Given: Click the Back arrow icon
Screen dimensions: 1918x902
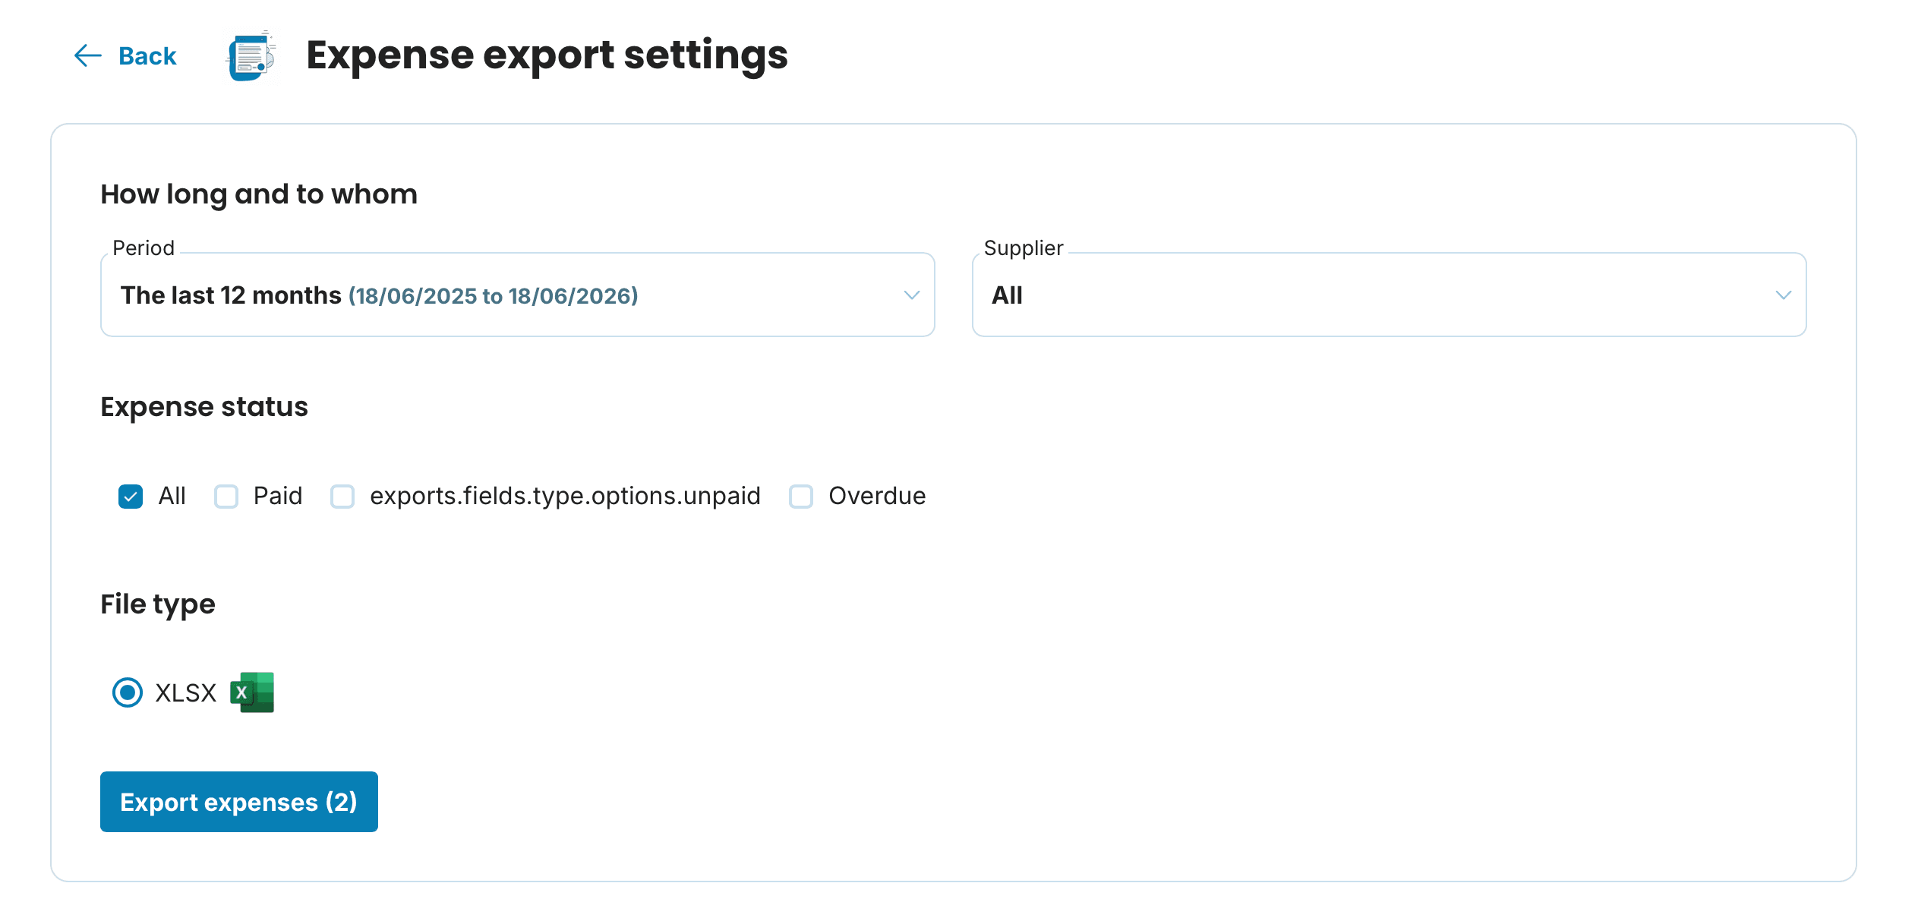Looking at the screenshot, I should (x=88, y=55).
